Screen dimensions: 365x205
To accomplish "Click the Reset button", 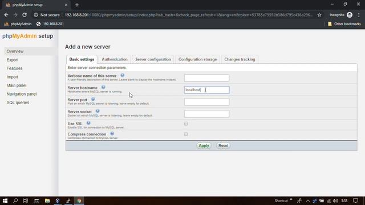I will point(223,146).
